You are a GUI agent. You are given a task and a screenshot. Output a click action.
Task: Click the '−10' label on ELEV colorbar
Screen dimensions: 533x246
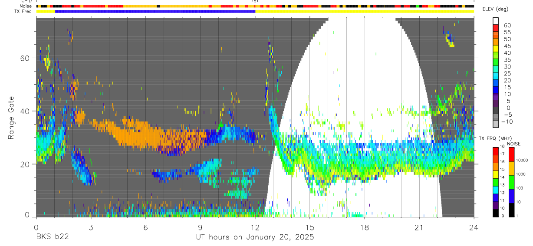coord(507,122)
